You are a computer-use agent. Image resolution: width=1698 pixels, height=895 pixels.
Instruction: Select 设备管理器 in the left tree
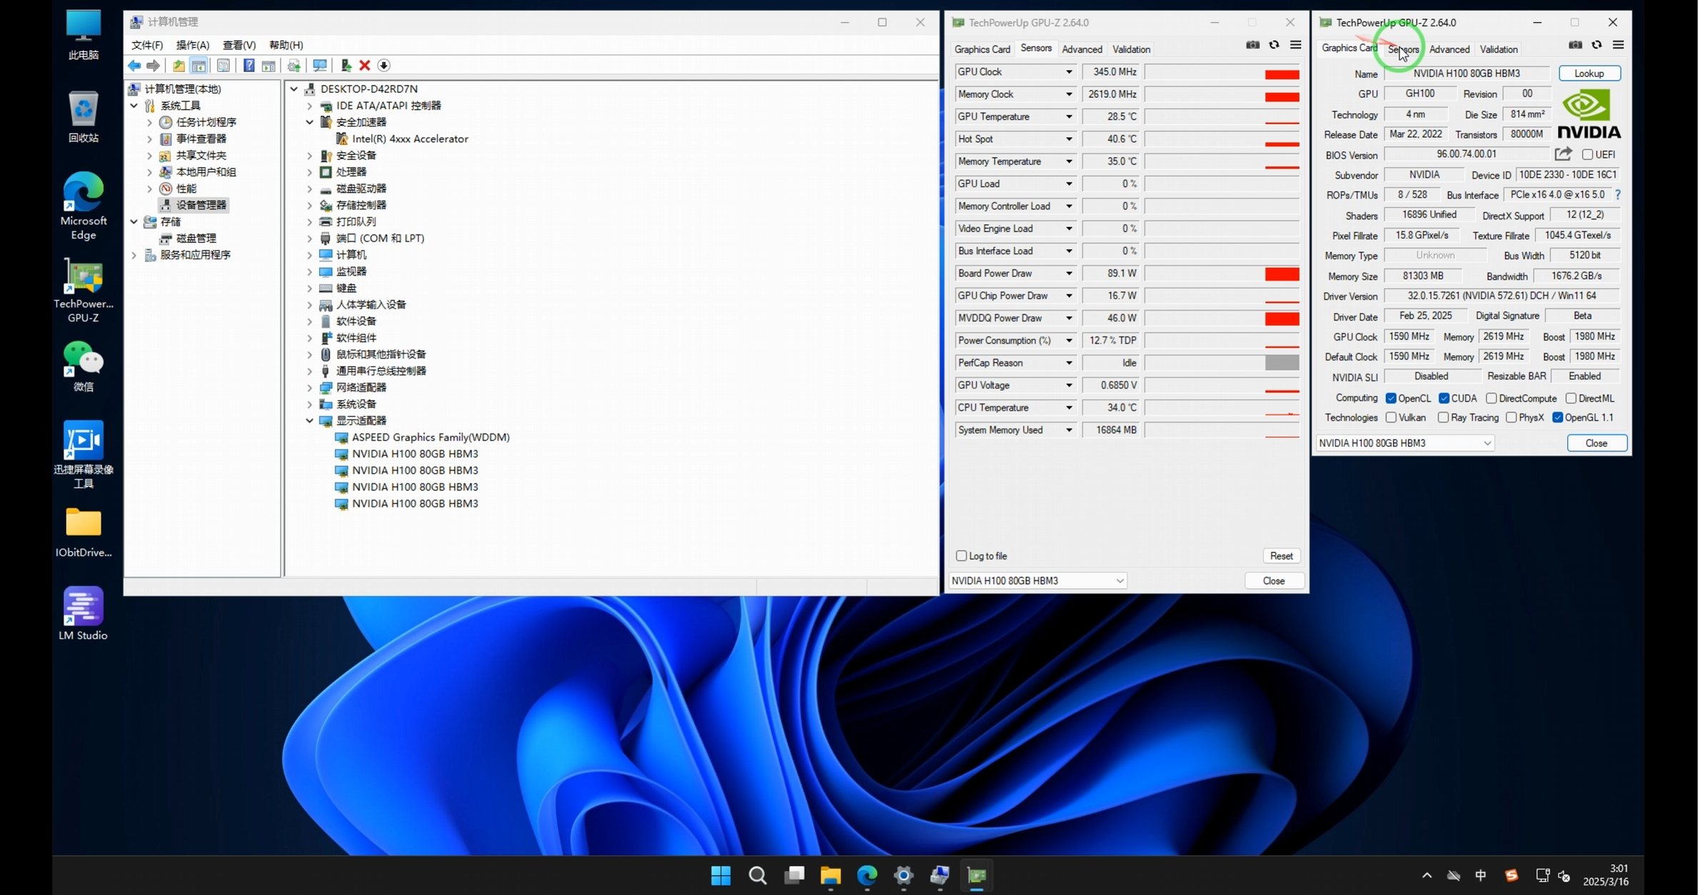click(201, 205)
